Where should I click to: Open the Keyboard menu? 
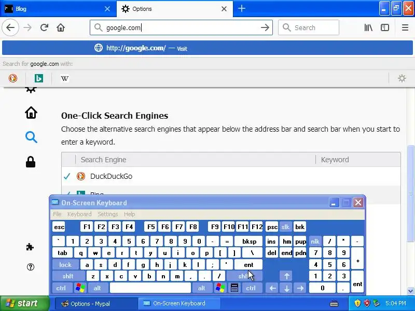pyautogui.click(x=79, y=214)
